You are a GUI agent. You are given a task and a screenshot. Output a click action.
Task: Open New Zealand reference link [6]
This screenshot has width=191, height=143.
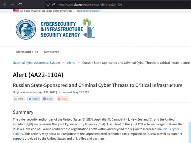tap(150, 119)
